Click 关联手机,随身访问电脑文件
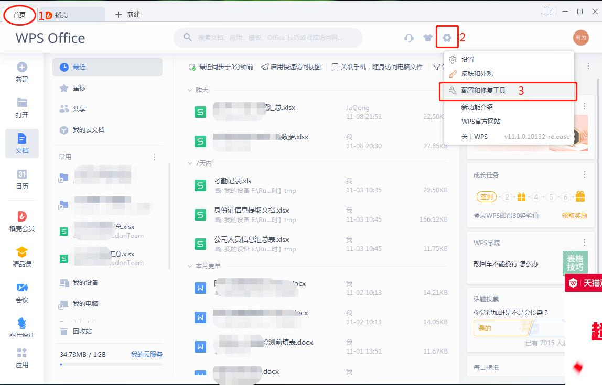 click(x=377, y=67)
